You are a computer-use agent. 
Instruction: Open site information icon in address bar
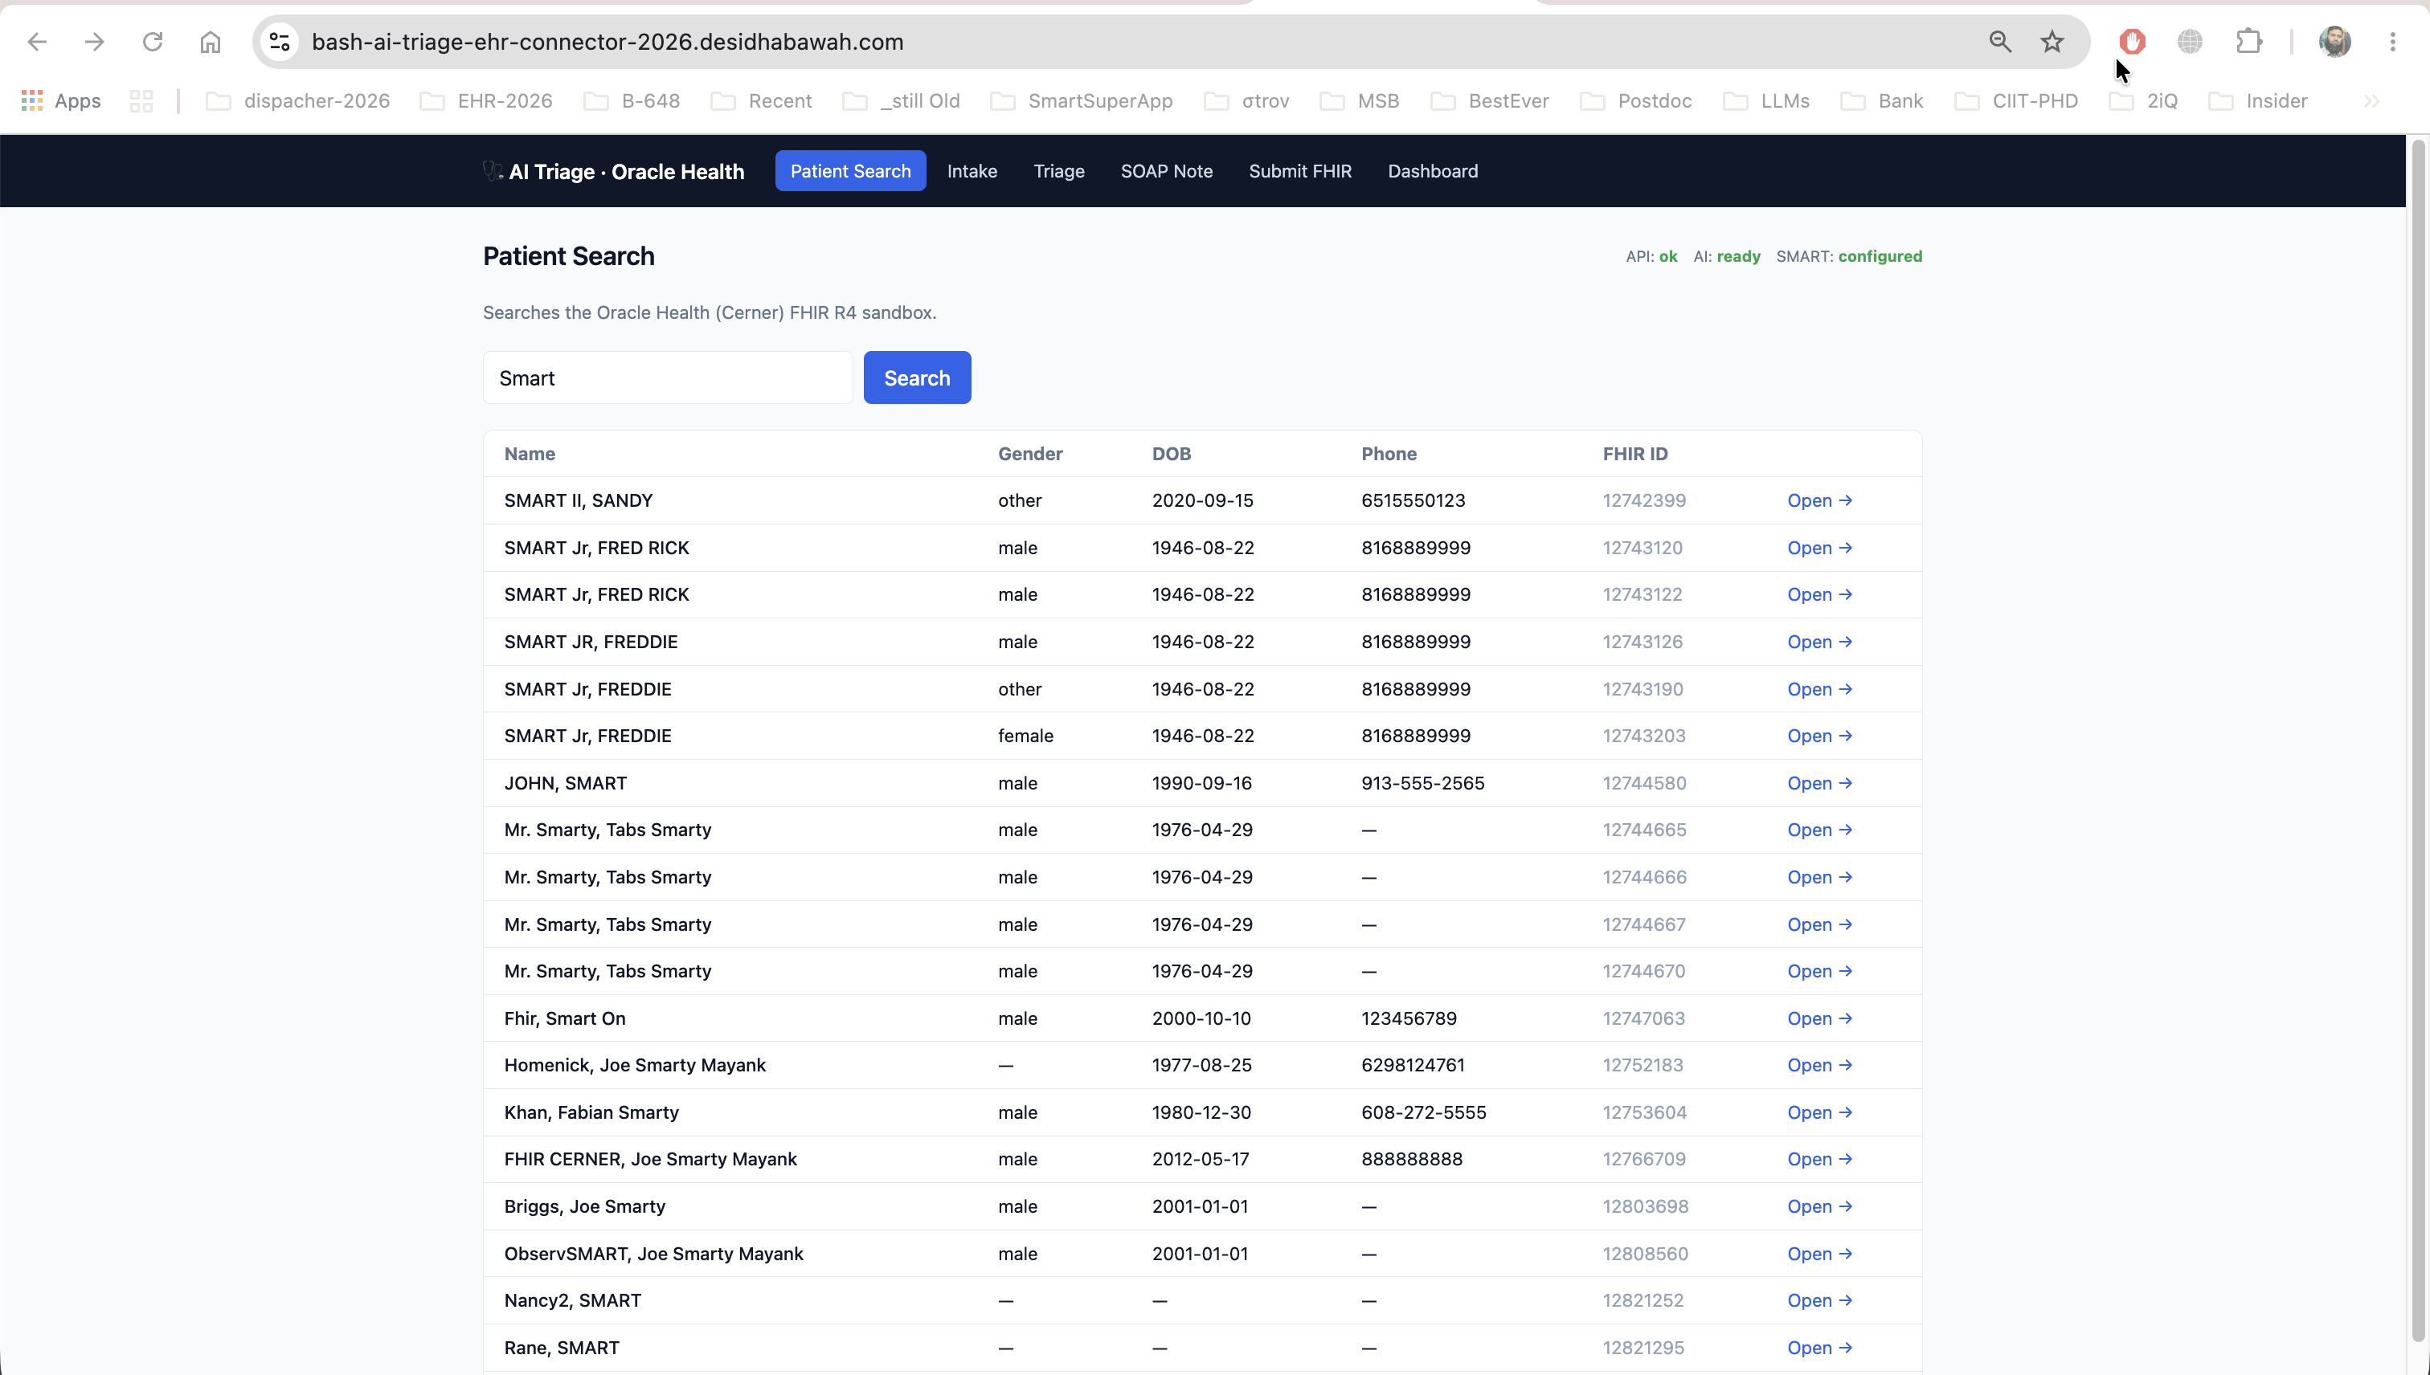click(x=280, y=42)
